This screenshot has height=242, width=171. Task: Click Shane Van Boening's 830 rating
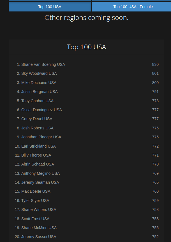click(x=155, y=64)
